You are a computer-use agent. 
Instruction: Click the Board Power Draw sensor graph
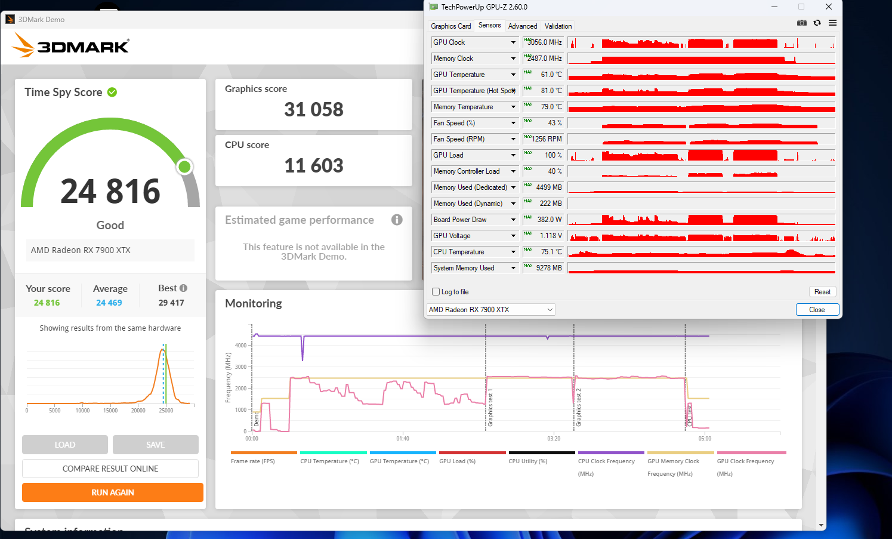[702, 220]
